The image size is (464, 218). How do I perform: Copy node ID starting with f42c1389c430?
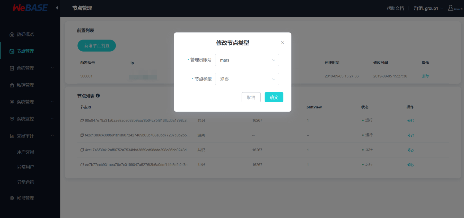[x=82, y=135]
